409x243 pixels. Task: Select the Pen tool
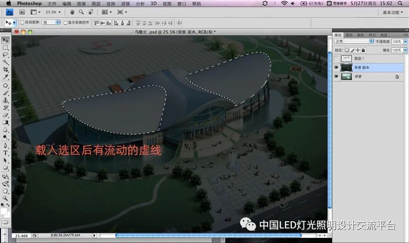point(6,145)
